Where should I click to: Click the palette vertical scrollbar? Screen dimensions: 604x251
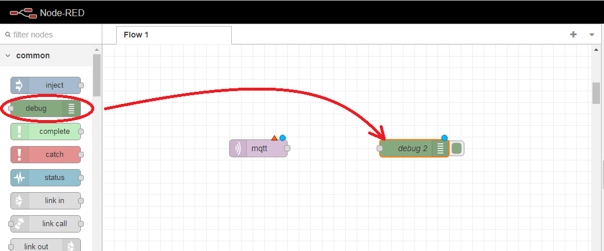pos(97,75)
